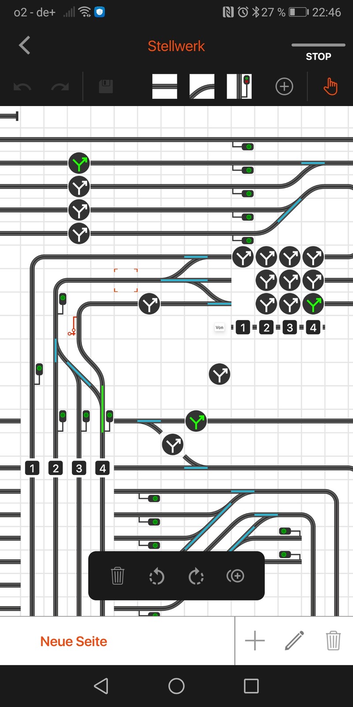Screen dimensions: 353x707
Task: Select the signal element tool
Action: click(239, 86)
